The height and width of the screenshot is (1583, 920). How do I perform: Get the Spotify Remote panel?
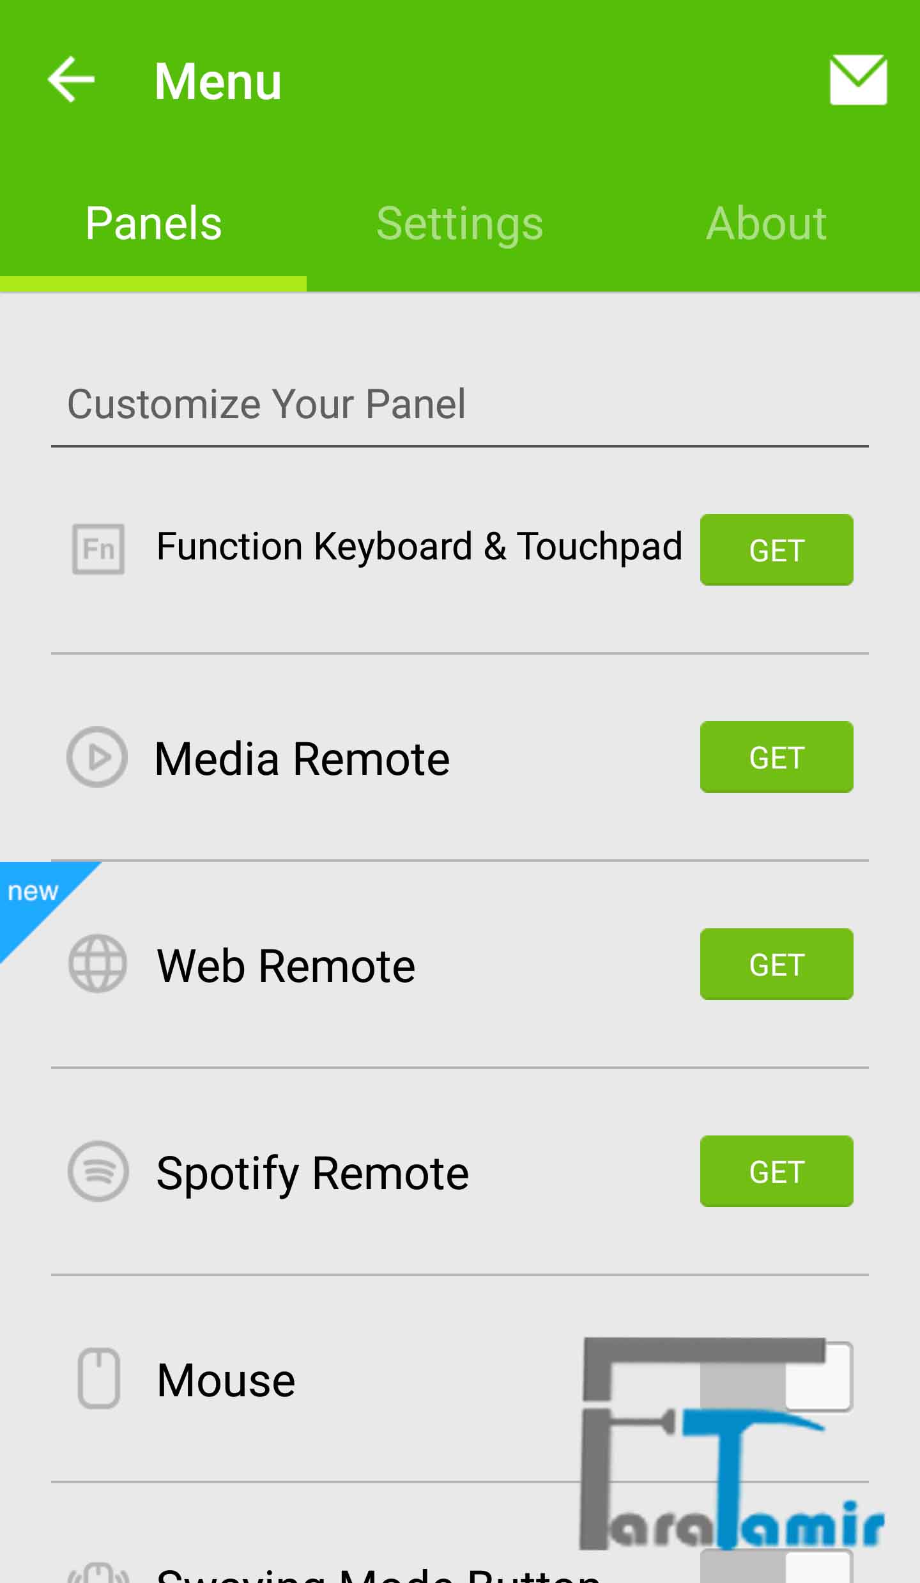pos(776,1171)
